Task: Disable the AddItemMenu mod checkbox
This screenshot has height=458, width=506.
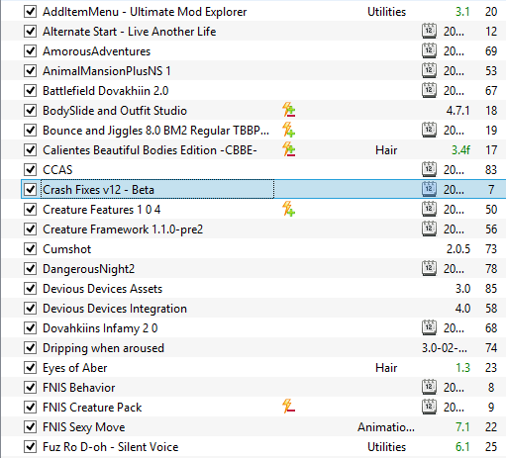Action: coord(30,11)
